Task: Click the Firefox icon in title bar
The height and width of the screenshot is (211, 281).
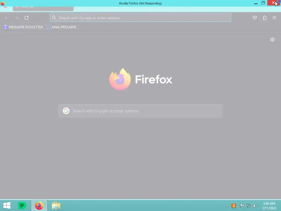Action: 3,3
